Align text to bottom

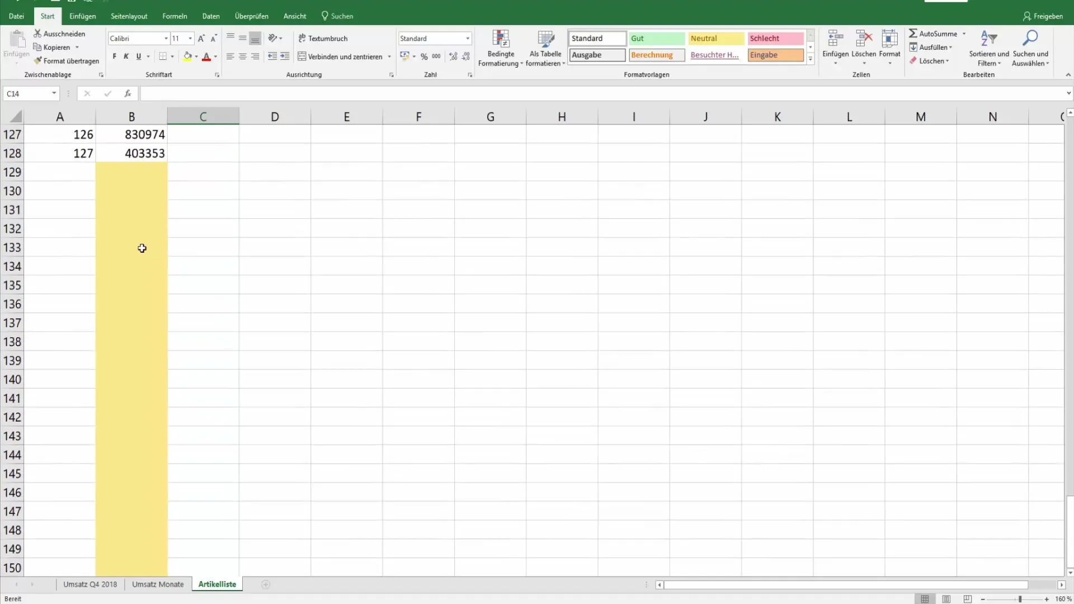pos(255,38)
